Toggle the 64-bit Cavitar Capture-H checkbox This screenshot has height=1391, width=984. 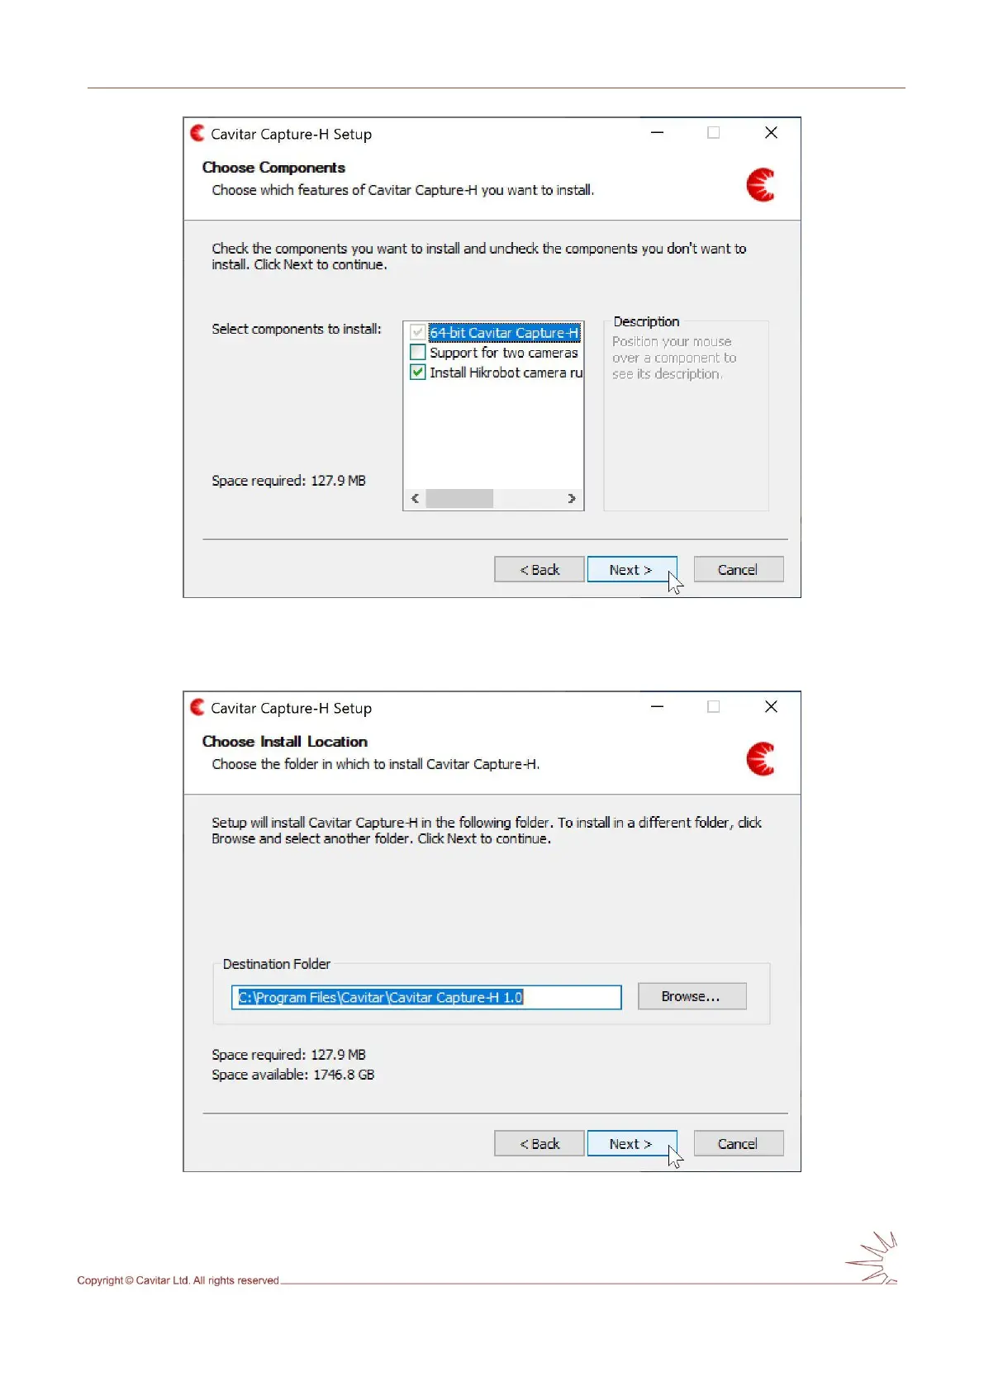[418, 332]
